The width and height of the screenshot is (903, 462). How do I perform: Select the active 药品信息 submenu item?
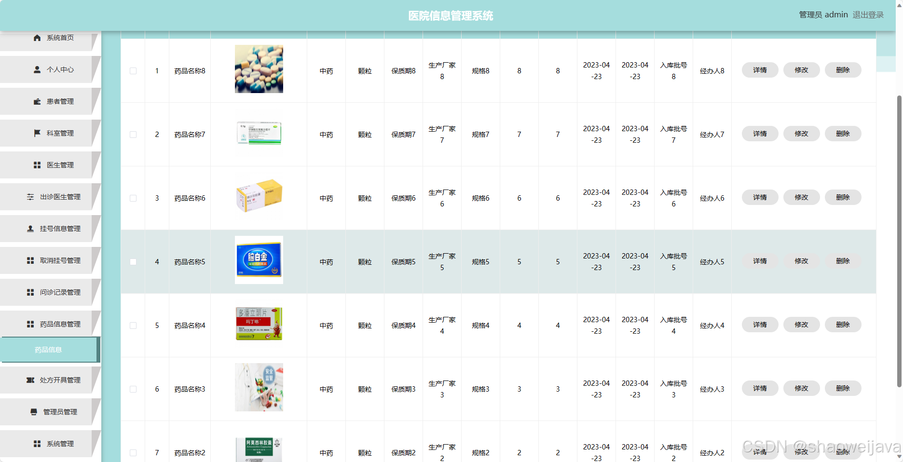(50, 350)
